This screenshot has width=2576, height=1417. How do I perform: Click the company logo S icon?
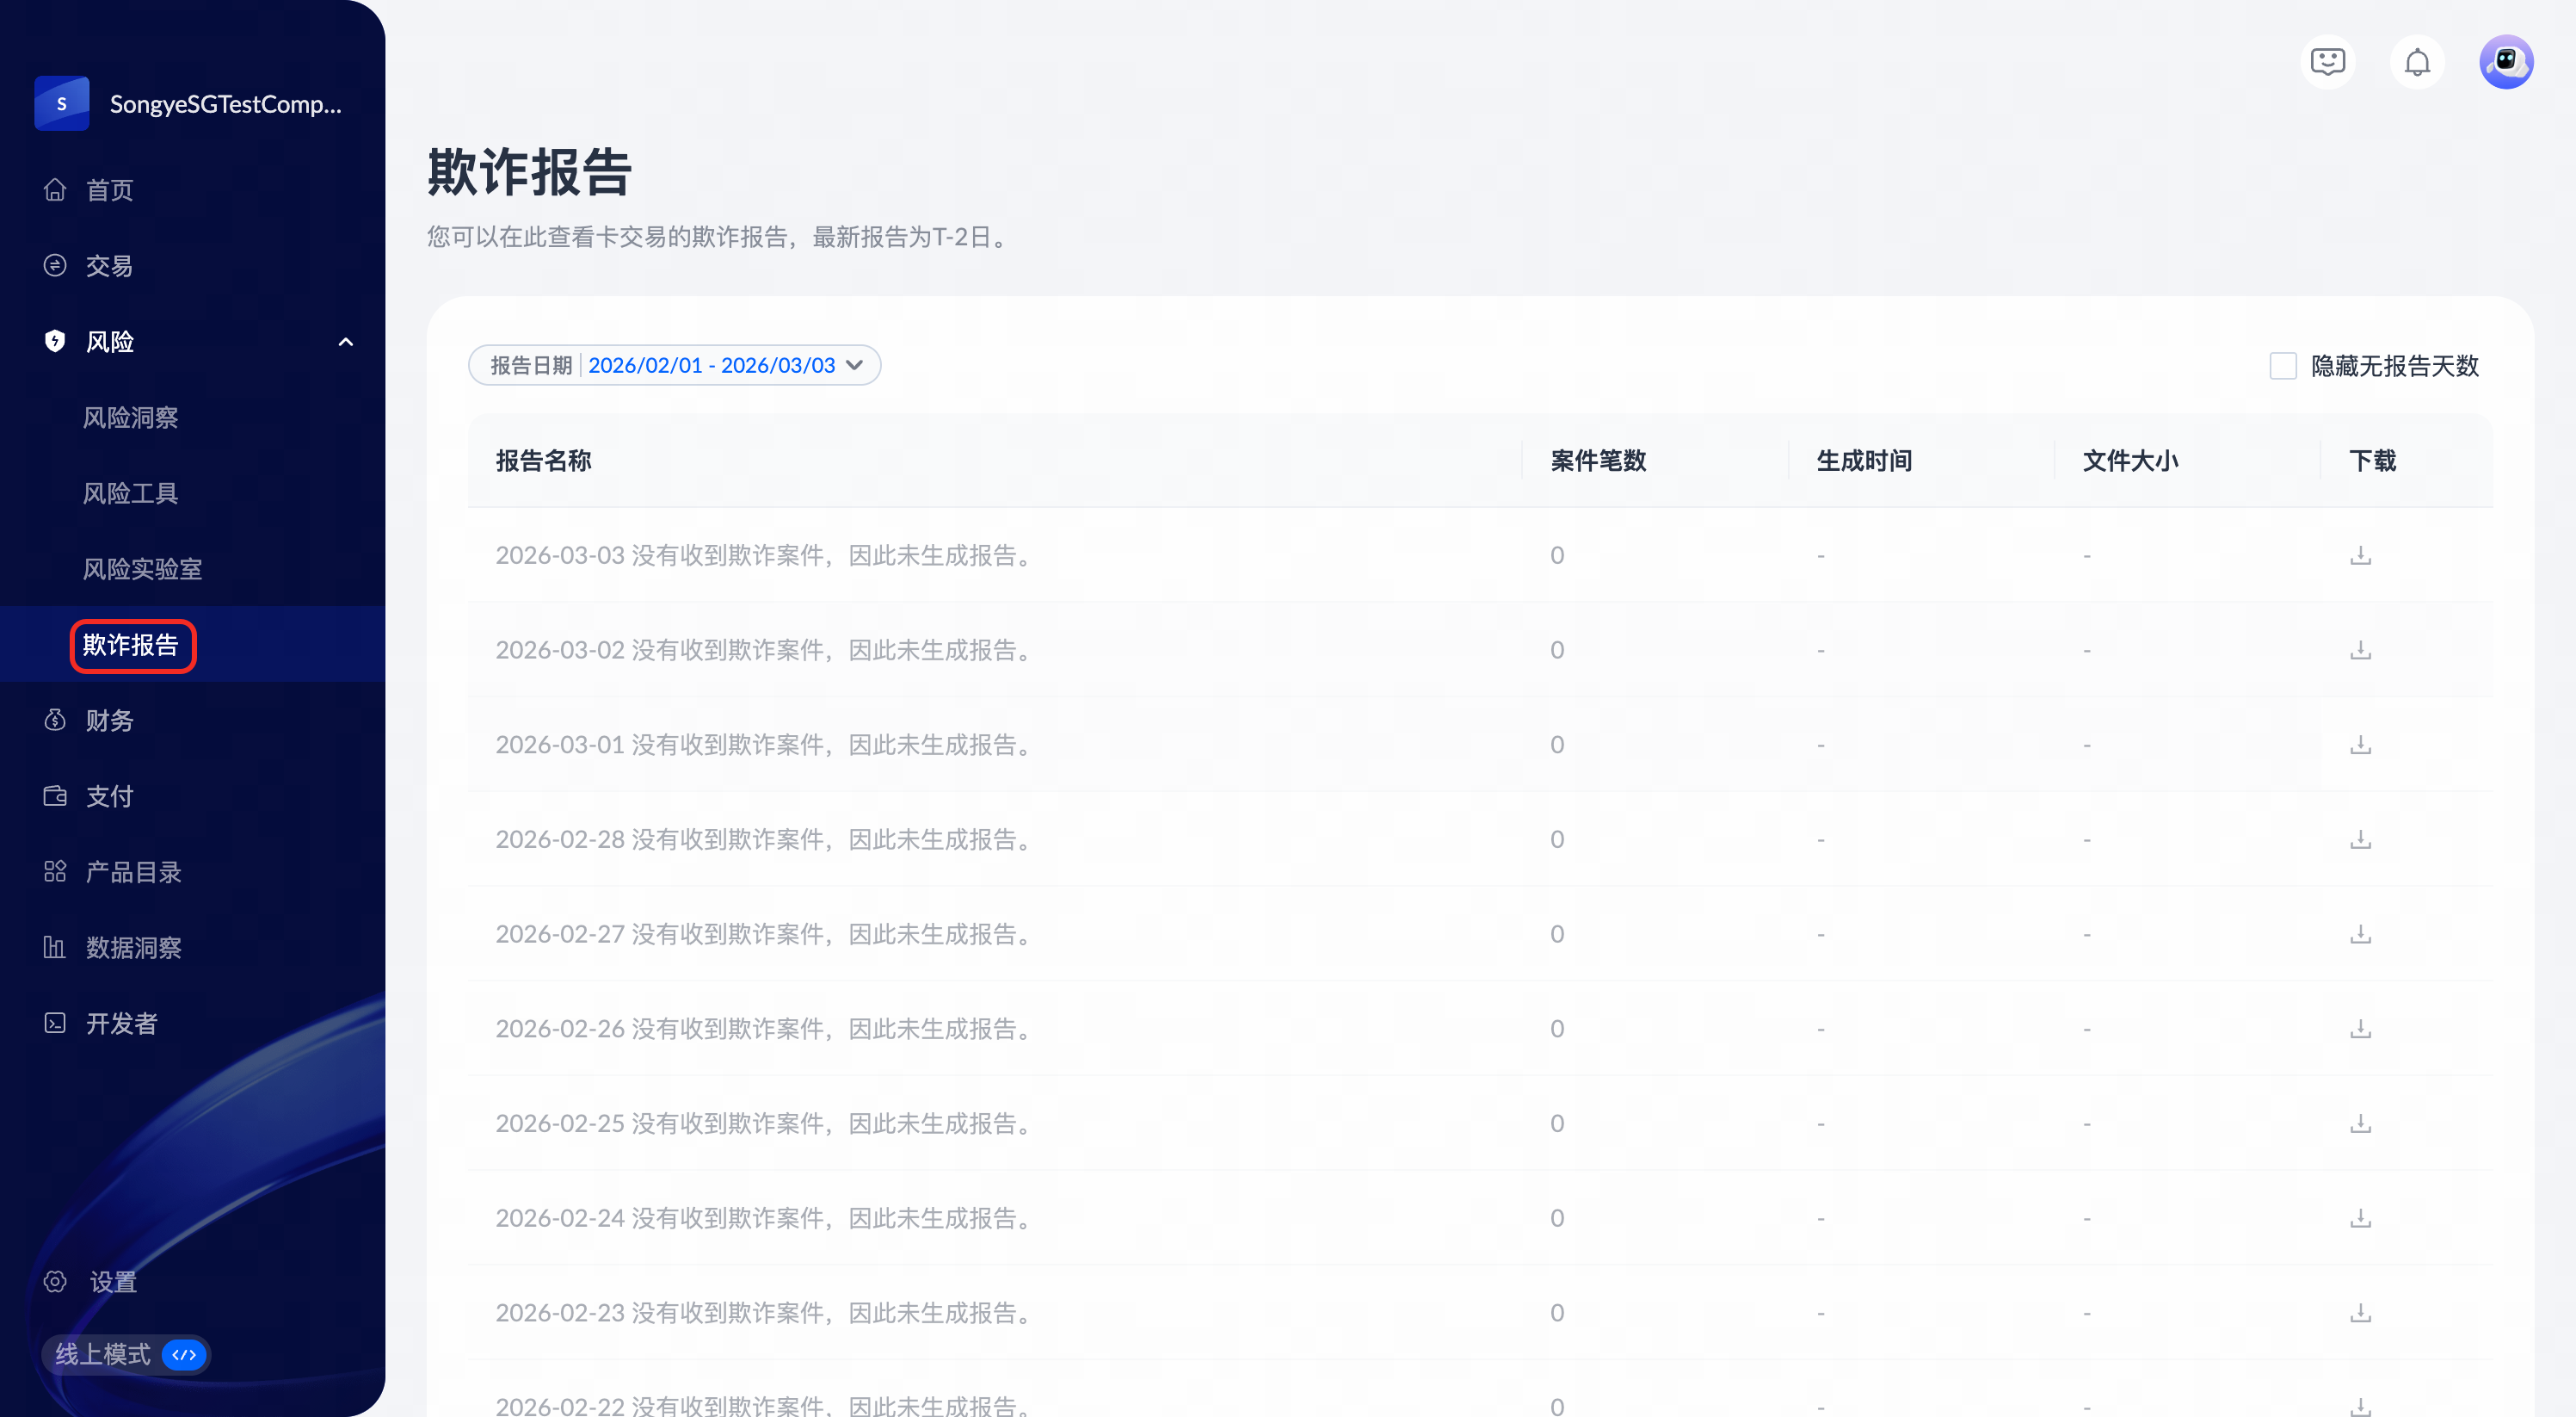(61, 104)
